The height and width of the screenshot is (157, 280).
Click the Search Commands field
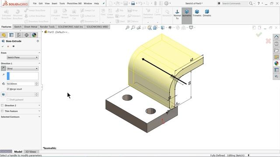click(x=234, y=3)
